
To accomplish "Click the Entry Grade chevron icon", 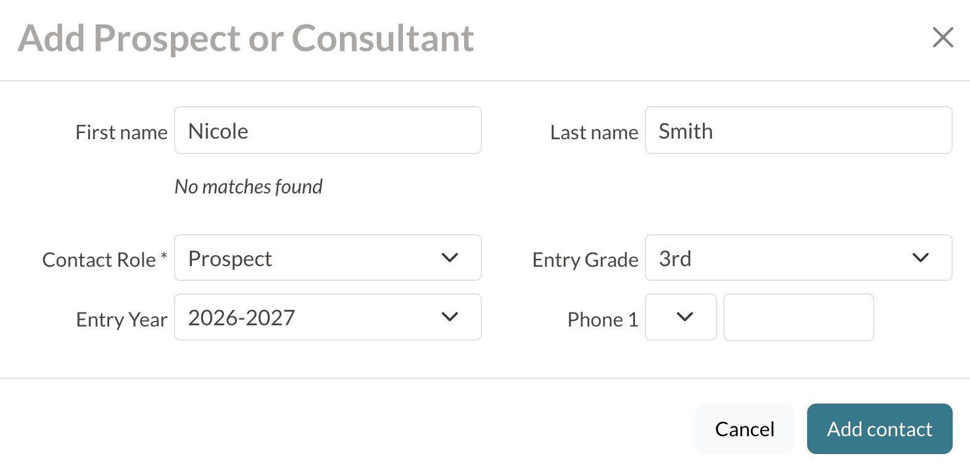I will (921, 258).
